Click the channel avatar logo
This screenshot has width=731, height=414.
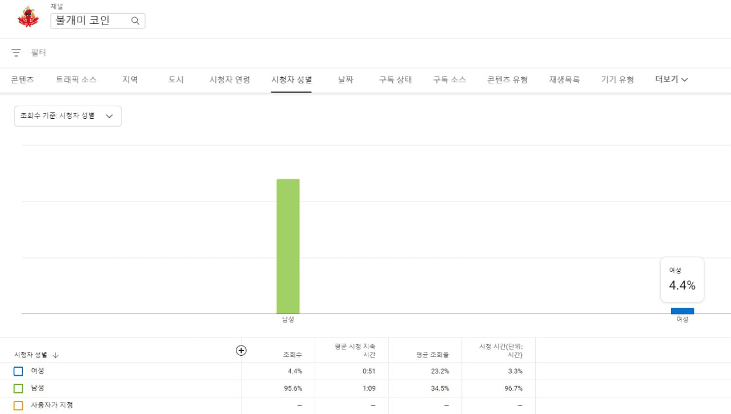click(x=28, y=17)
